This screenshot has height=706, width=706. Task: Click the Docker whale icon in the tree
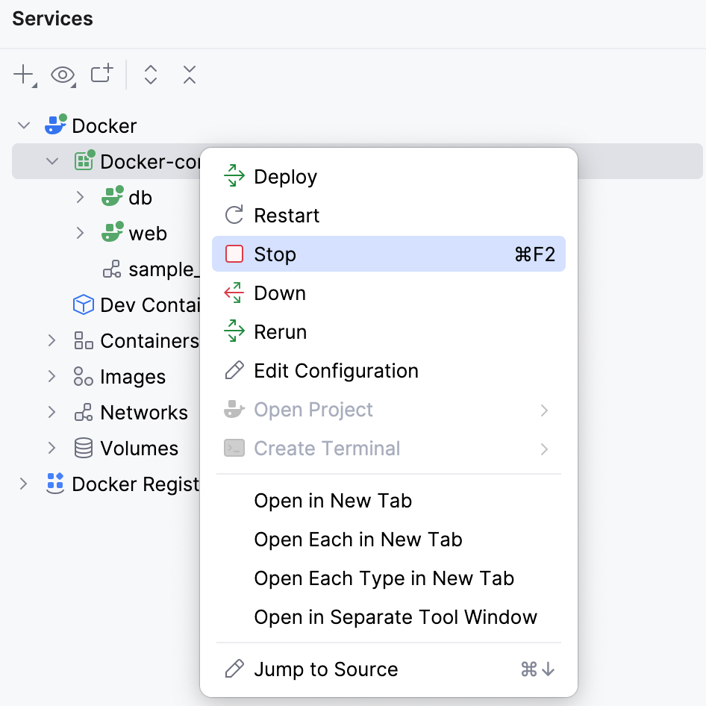click(x=54, y=125)
